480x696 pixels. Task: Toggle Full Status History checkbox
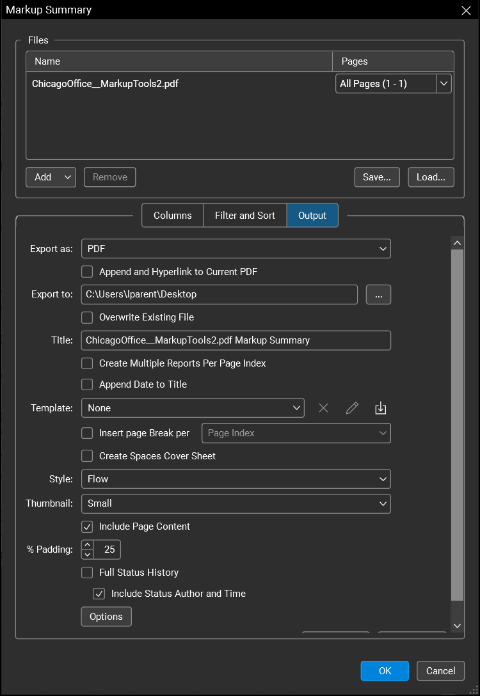[x=88, y=573]
